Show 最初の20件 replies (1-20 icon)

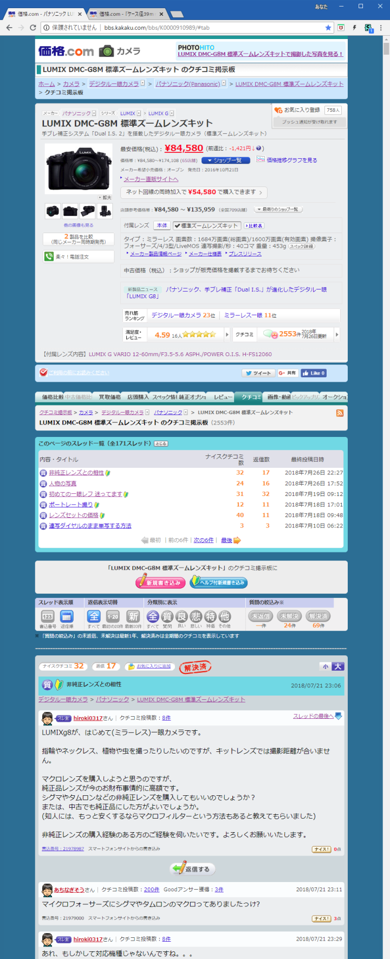113,616
